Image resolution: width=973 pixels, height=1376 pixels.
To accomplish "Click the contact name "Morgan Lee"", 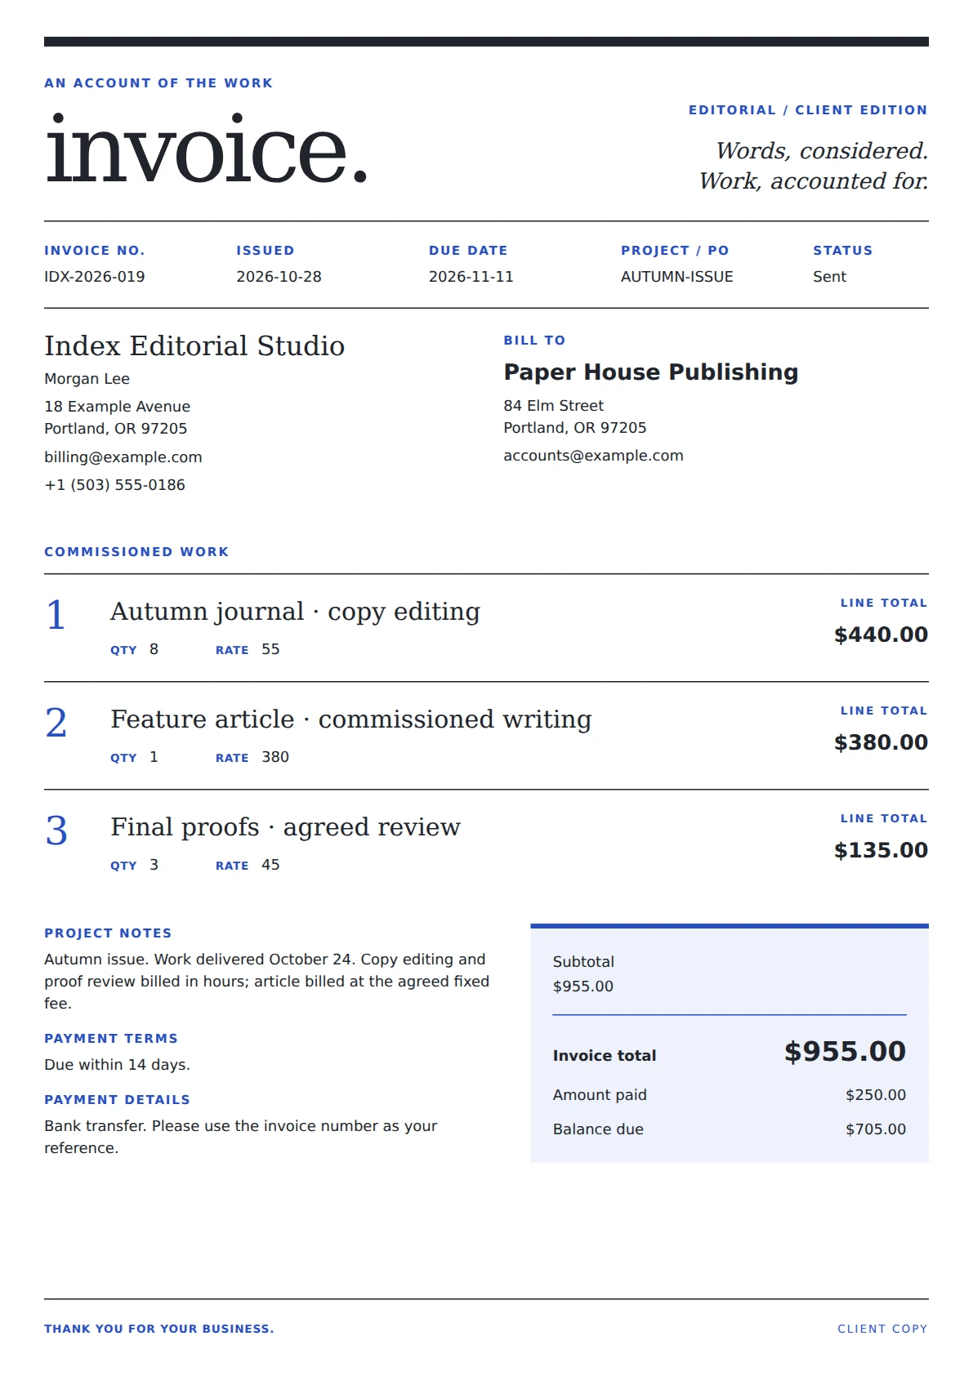I will click(x=87, y=379).
